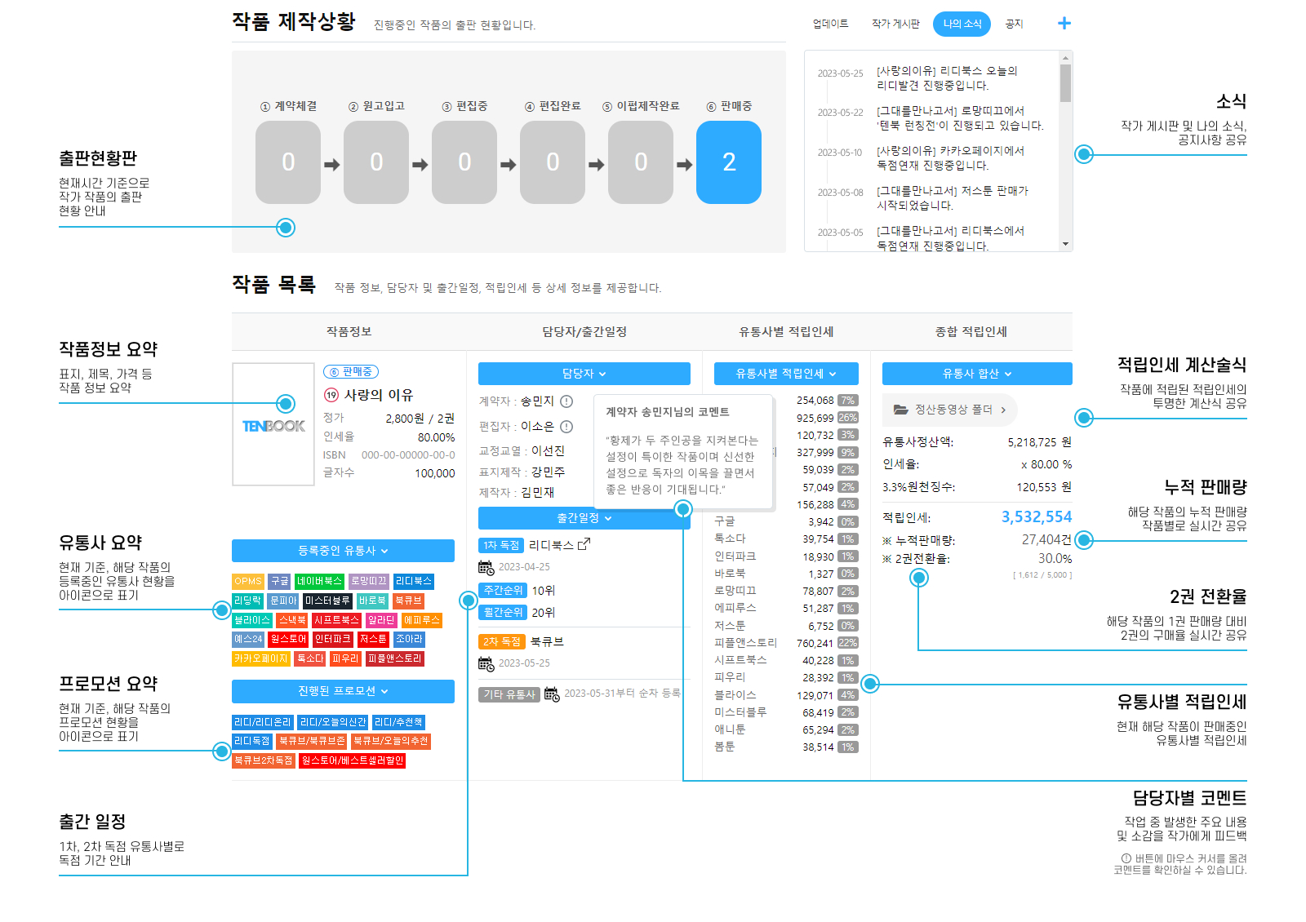Click the ⑥ 판매중 status pill above the title
Viewport: 1306px width, 922px height.
click(351, 372)
